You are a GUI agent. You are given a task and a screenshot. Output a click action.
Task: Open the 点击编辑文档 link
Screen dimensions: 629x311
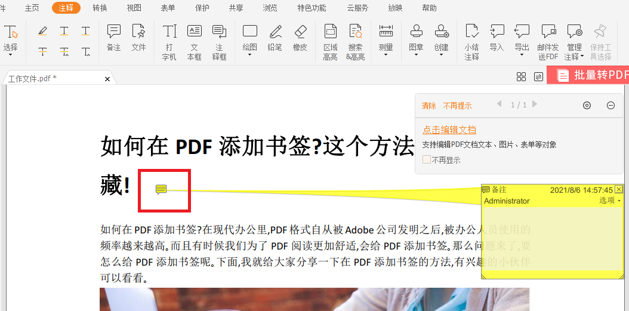(x=449, y=130)
